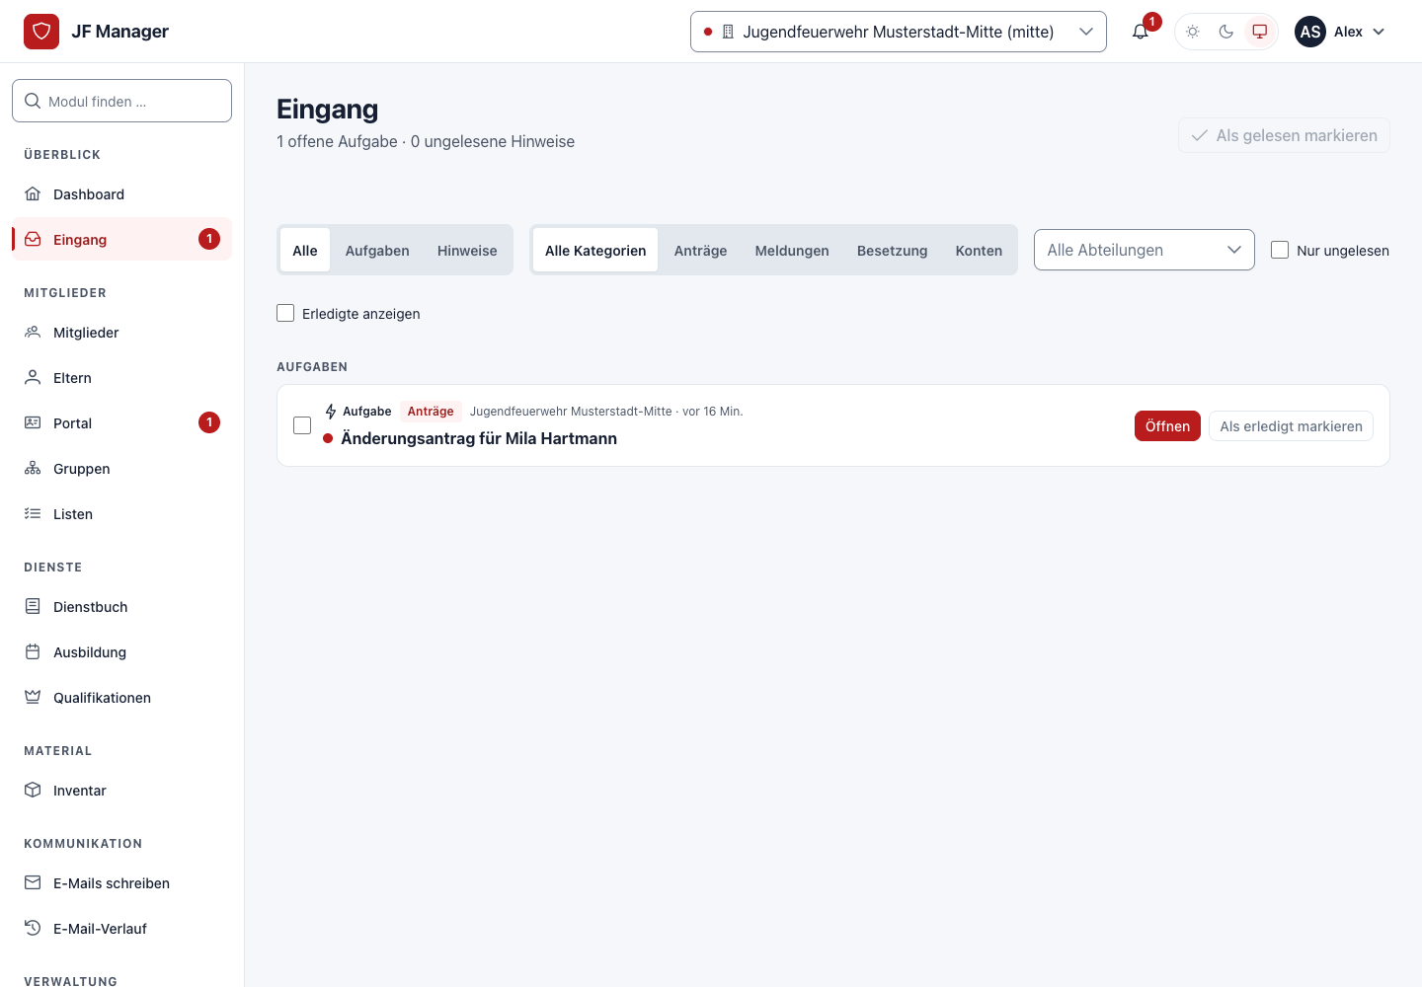Switch to the Hinweise tab
1422x987 pixels.
(x=467, y=251)
